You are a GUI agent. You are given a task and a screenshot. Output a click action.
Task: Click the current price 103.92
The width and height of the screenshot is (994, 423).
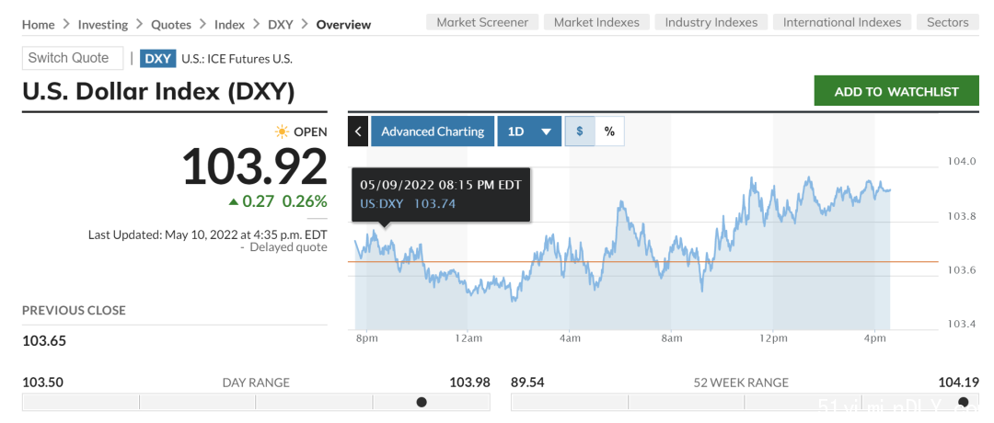255,166
